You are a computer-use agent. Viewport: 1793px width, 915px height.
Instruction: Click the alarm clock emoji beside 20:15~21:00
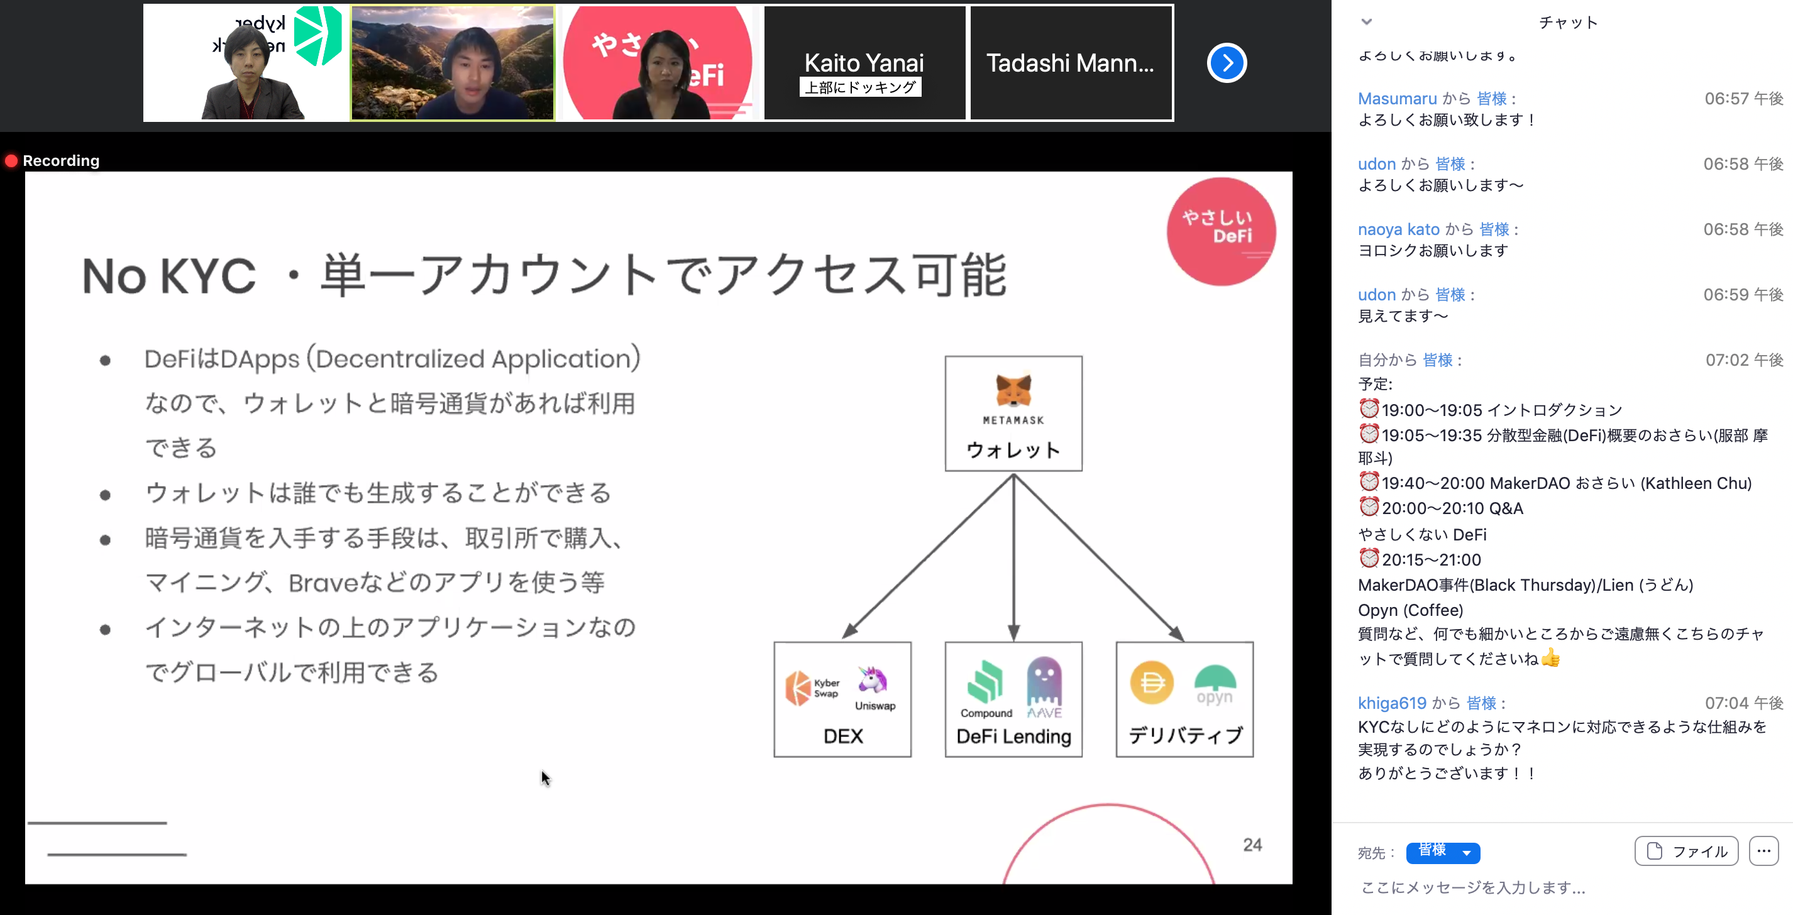(x=1369, y=558)
